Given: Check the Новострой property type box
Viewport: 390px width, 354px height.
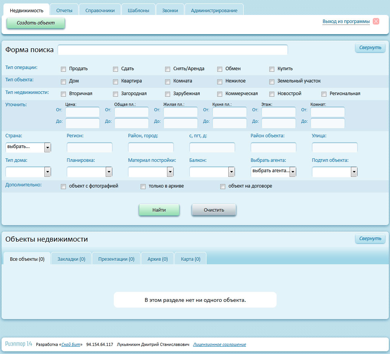Looking at the screenshot, I should coord(272,94).
